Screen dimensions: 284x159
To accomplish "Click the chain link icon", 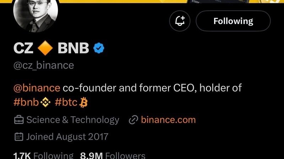I will click(133, 120).
